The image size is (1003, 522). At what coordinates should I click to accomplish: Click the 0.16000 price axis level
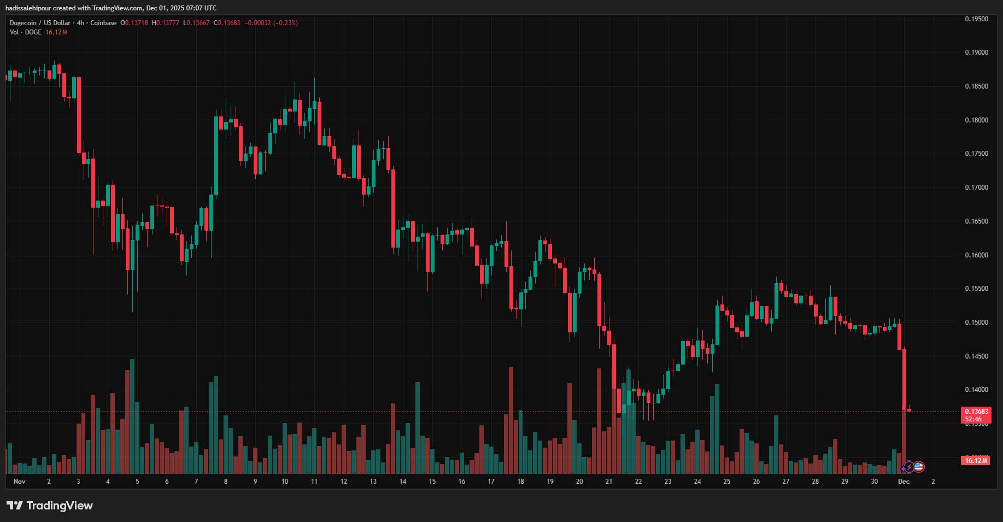[x=976, y=255]
